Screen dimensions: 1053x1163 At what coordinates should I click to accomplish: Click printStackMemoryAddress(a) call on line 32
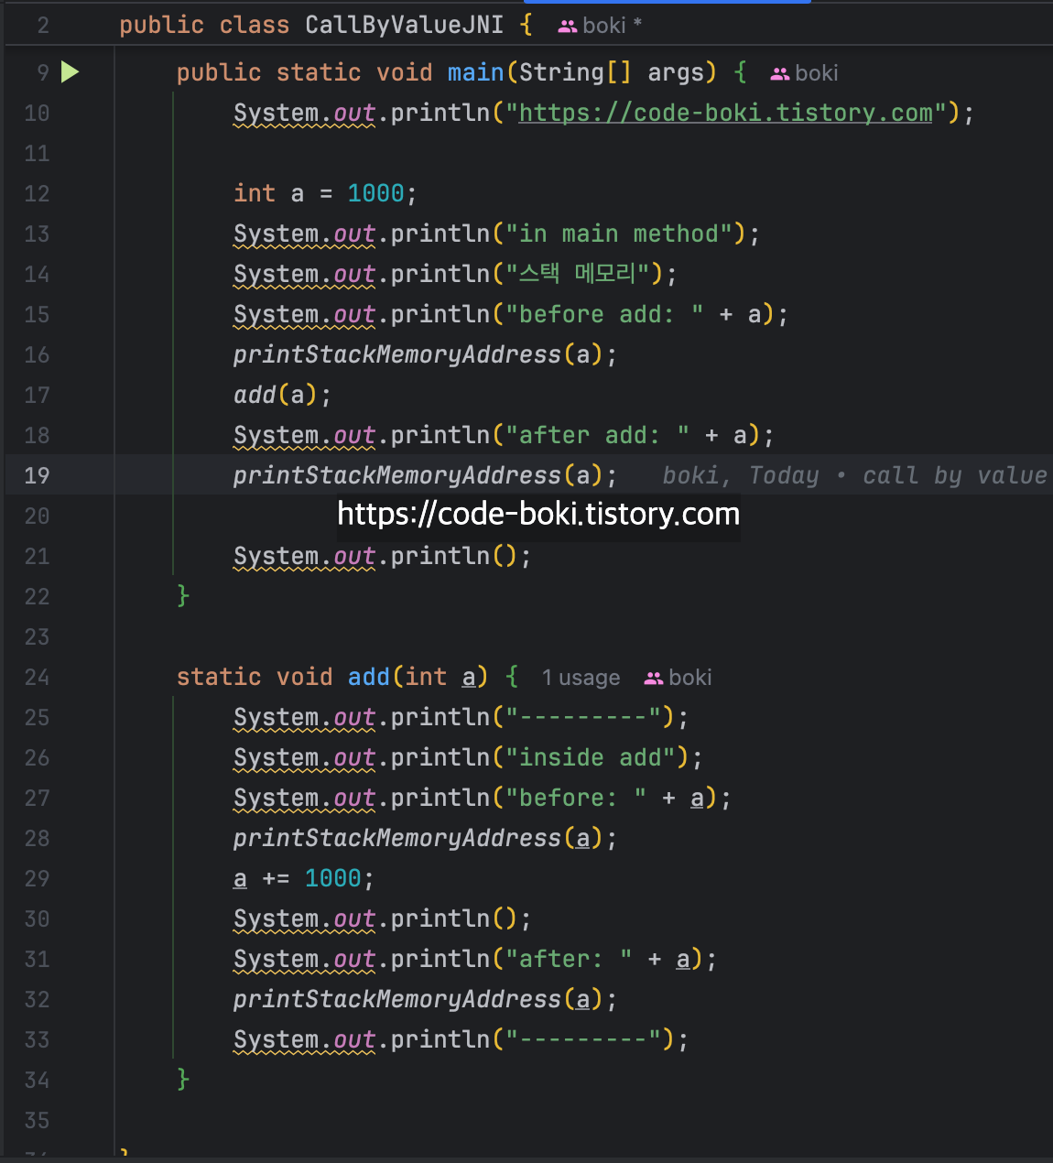(425, 999)
